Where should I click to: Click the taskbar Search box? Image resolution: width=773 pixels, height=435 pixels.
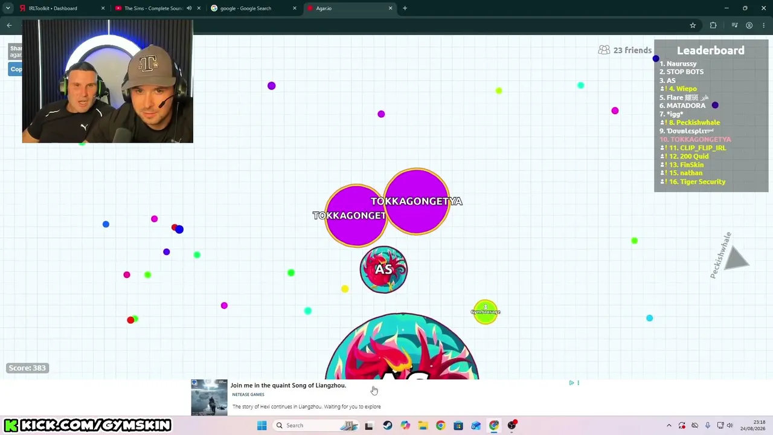click(x=315, y=425)
